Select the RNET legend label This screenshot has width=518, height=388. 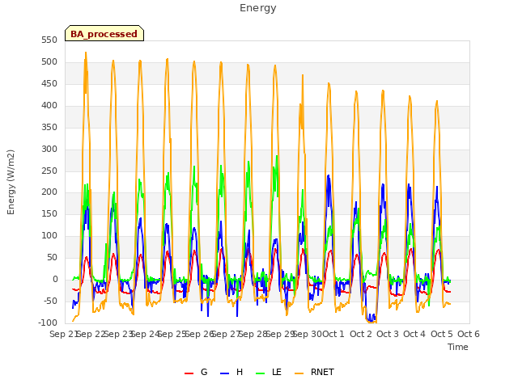tap(322, 372)
